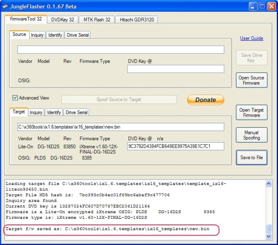Open the Target panel's Inquiry tab
Screen dimensions: 278x245
tap(36, 112)
